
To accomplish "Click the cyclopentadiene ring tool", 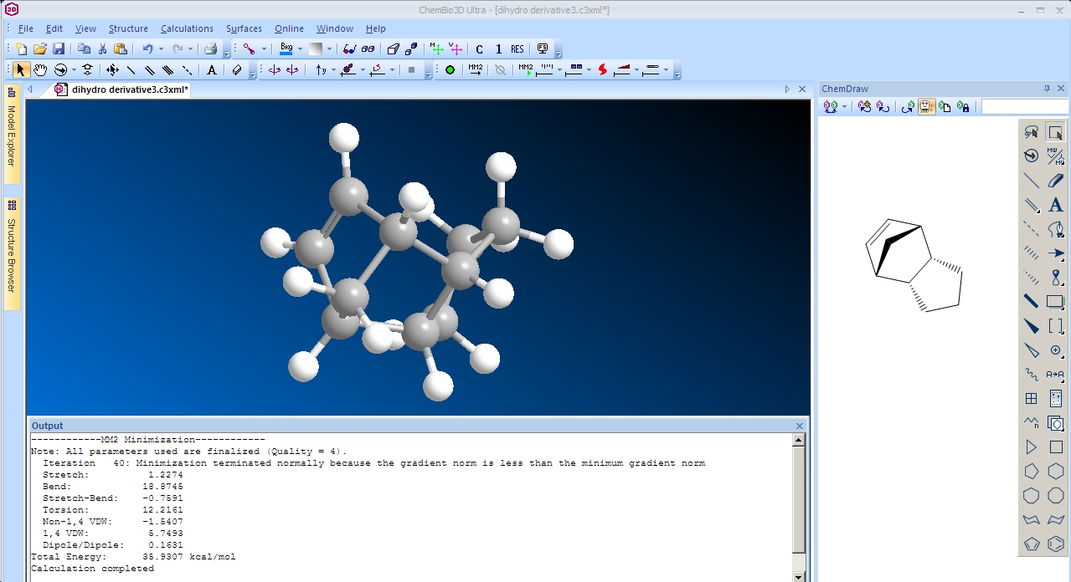I will pyautogui.click(x=1032, y=544).
